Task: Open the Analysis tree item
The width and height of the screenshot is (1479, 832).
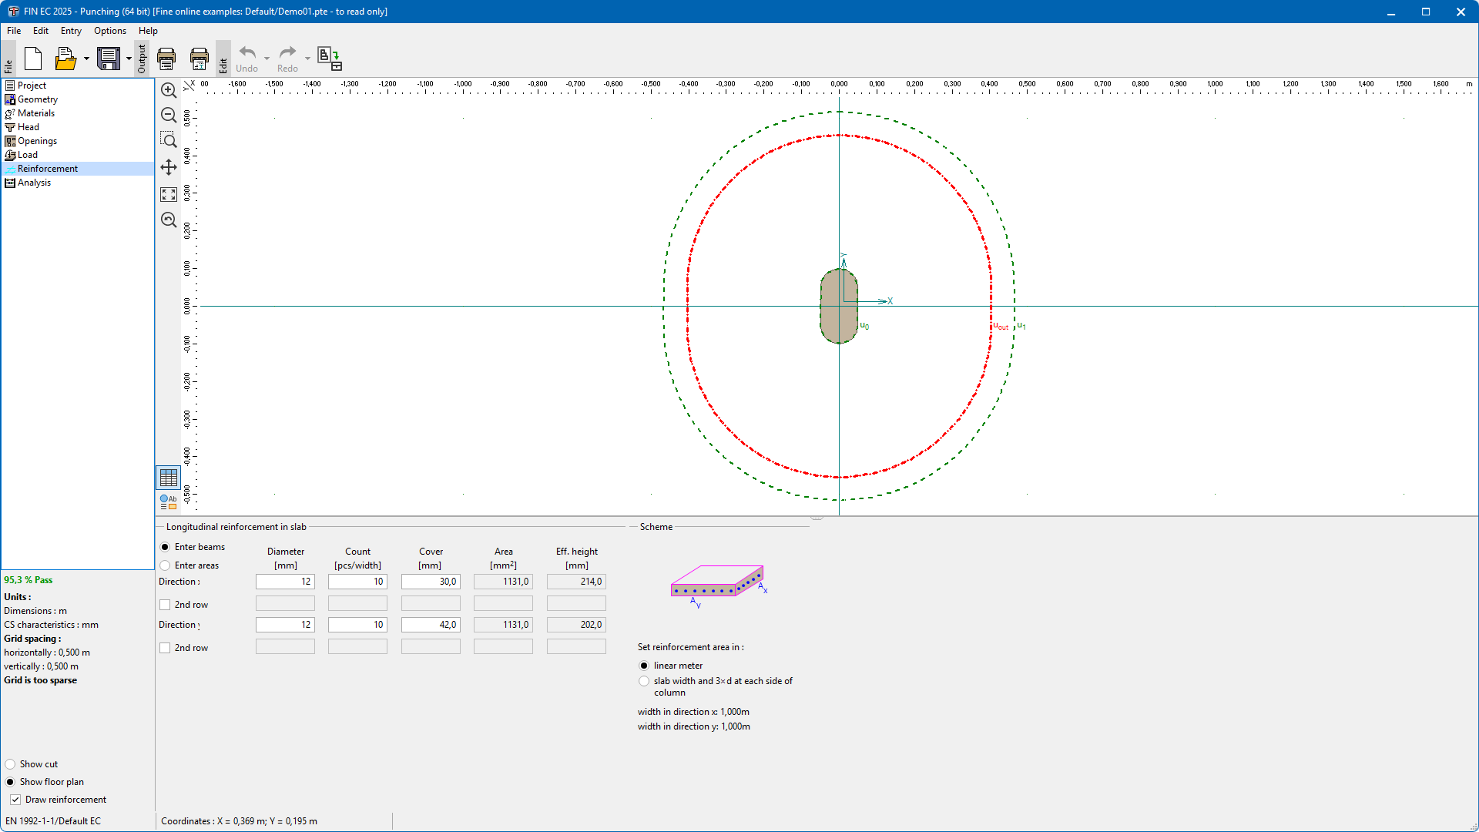Action: 34,183
